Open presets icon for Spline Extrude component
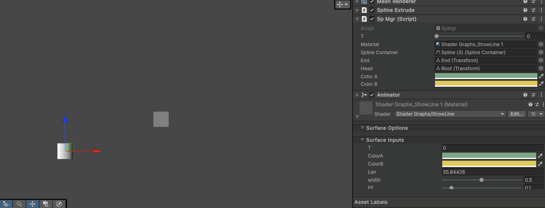Screen dimensions: 545x208 click(533, 10)
